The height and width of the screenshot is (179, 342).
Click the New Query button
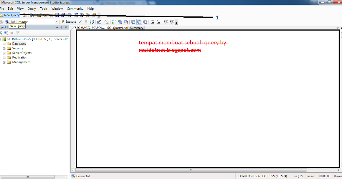pyautogui.click(x=10, y=15)
